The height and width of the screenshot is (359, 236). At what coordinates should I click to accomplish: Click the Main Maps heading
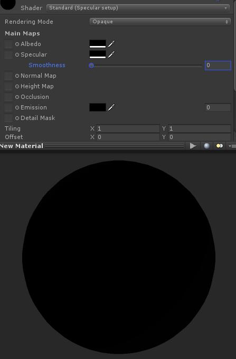(22, 33)
